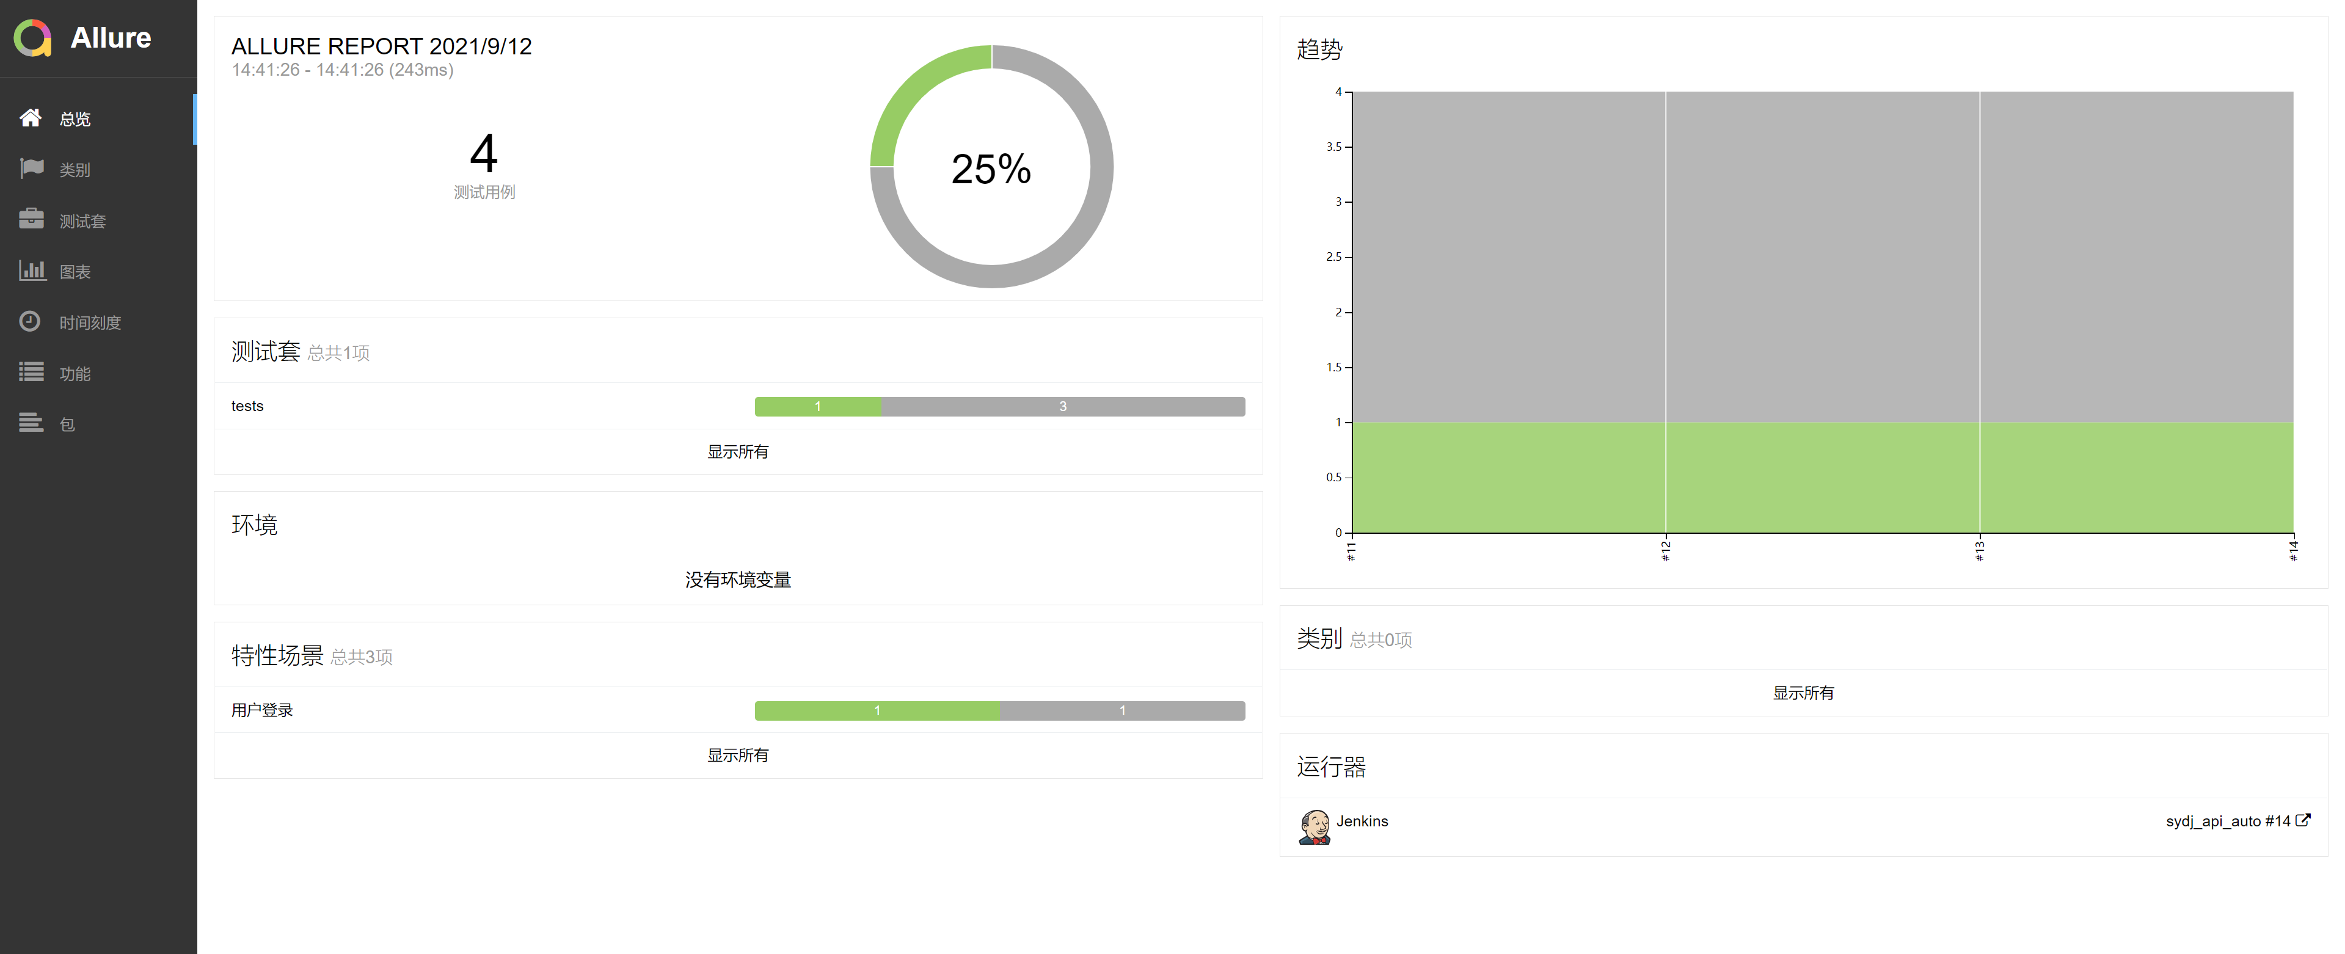Open the 用户登录 feature row
This screenshot has height=954, width=2345.
(x=262, y=710)
